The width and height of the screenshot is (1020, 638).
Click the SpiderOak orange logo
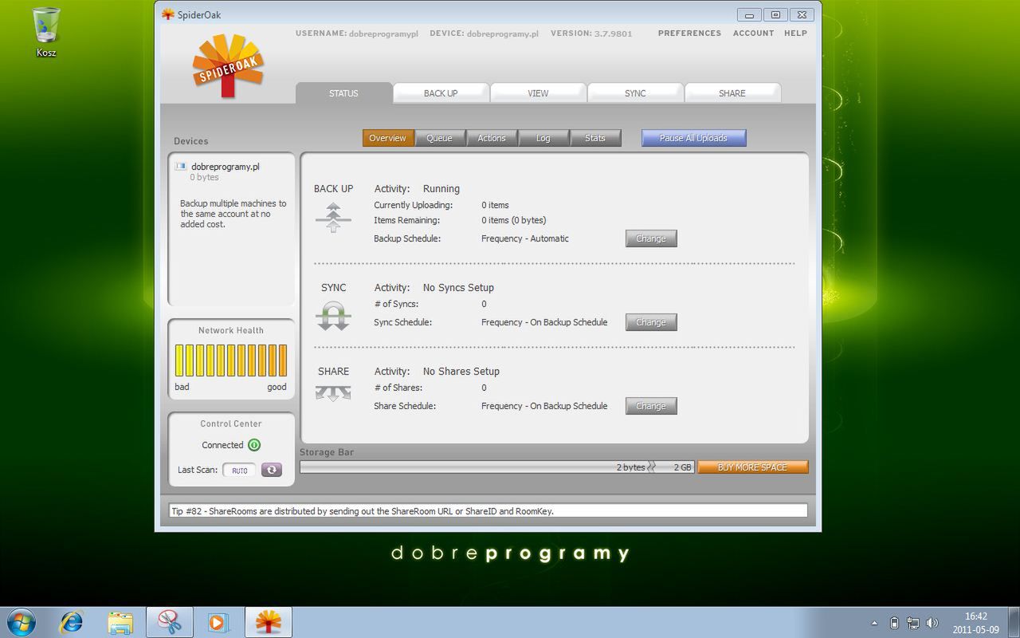pos(228,66)
